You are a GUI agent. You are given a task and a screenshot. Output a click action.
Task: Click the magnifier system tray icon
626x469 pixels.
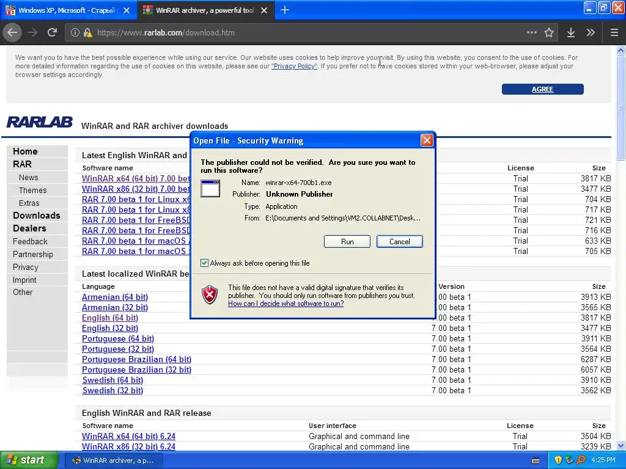tap(581, 460)
